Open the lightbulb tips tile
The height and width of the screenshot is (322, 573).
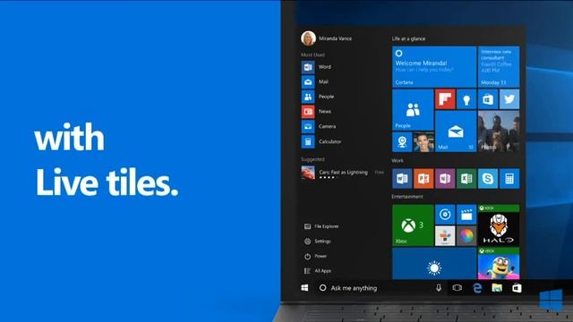click(x=466, y=99)
